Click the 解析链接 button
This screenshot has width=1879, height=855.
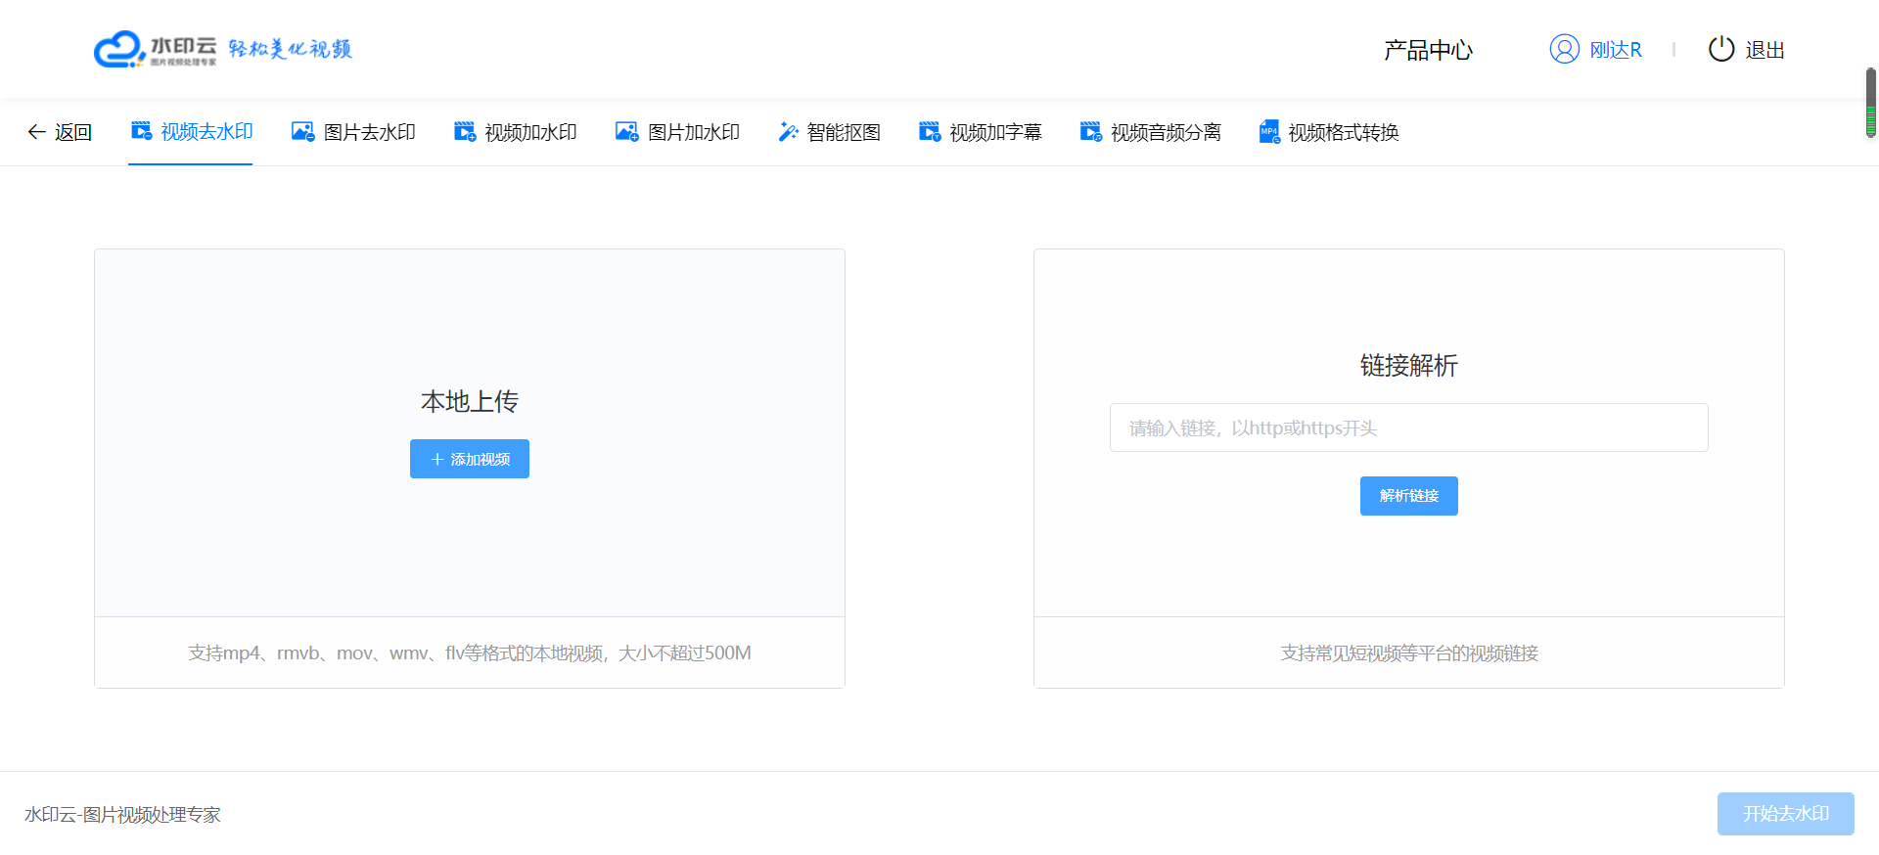(x=1409, y=496)
